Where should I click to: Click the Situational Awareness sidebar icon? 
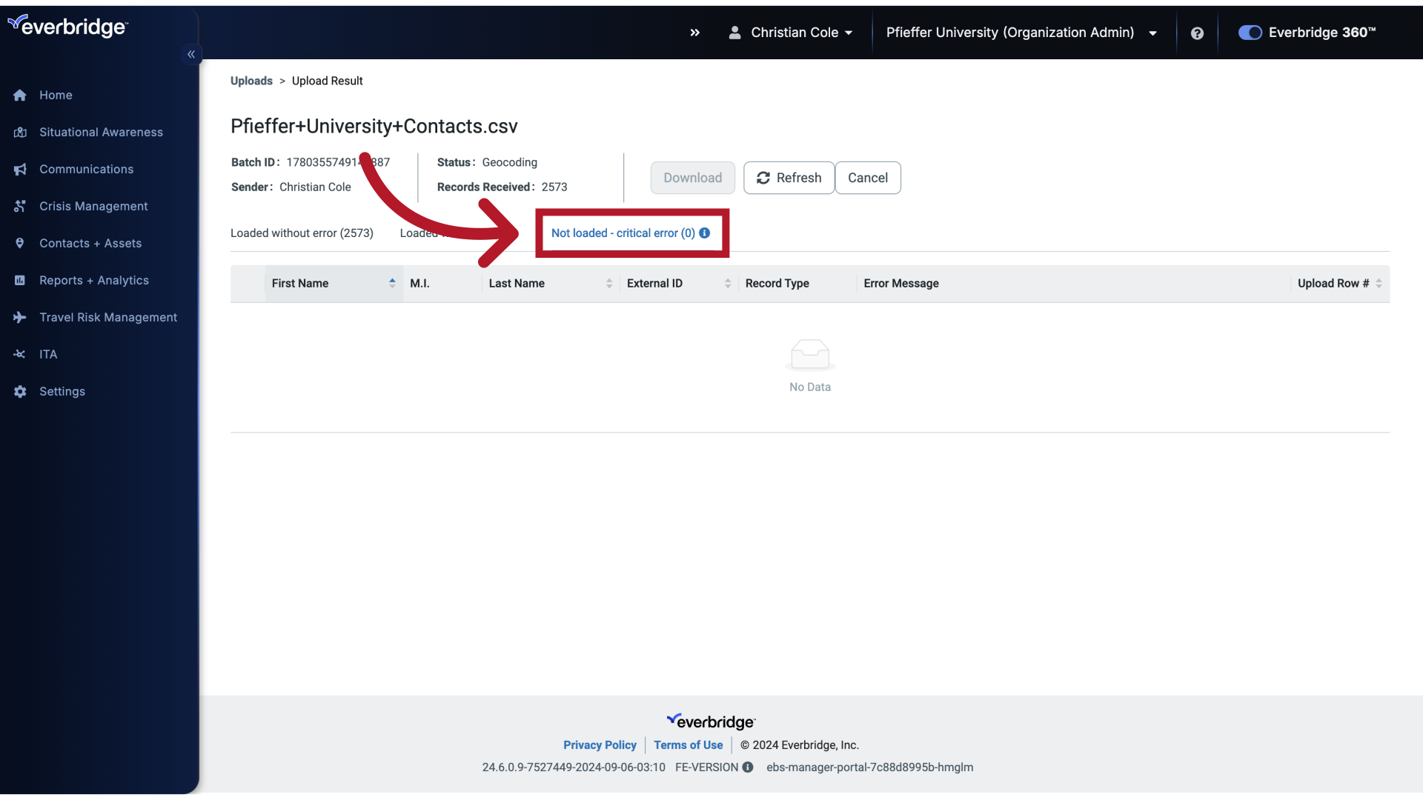(19, 132)
